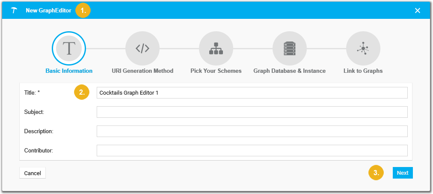Click the yellow step 3 marker
This screenshot has height=194, width=433.
[376, 173]
